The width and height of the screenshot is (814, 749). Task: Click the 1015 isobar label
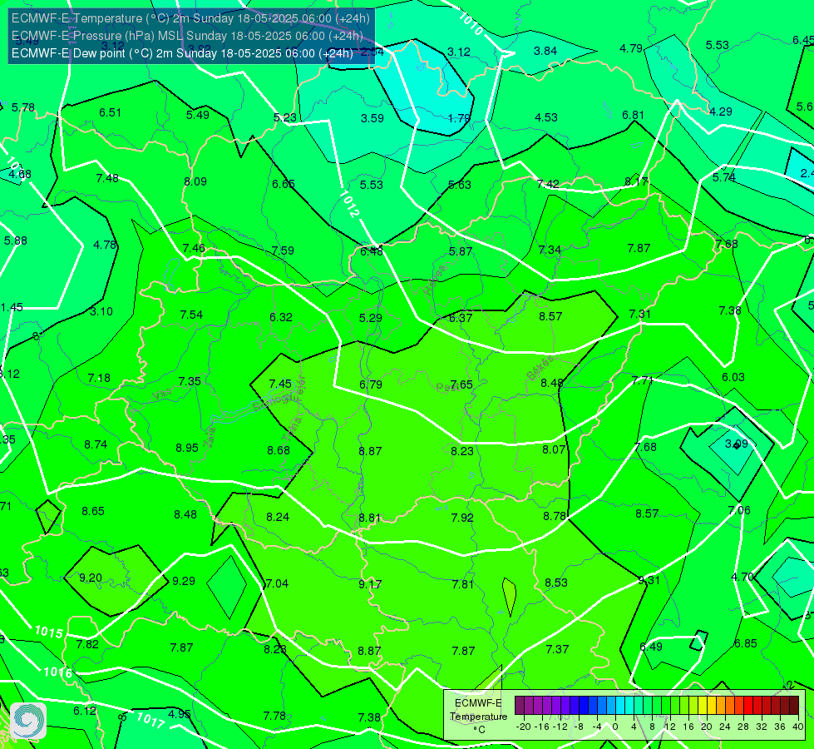[x=48, y=632]
